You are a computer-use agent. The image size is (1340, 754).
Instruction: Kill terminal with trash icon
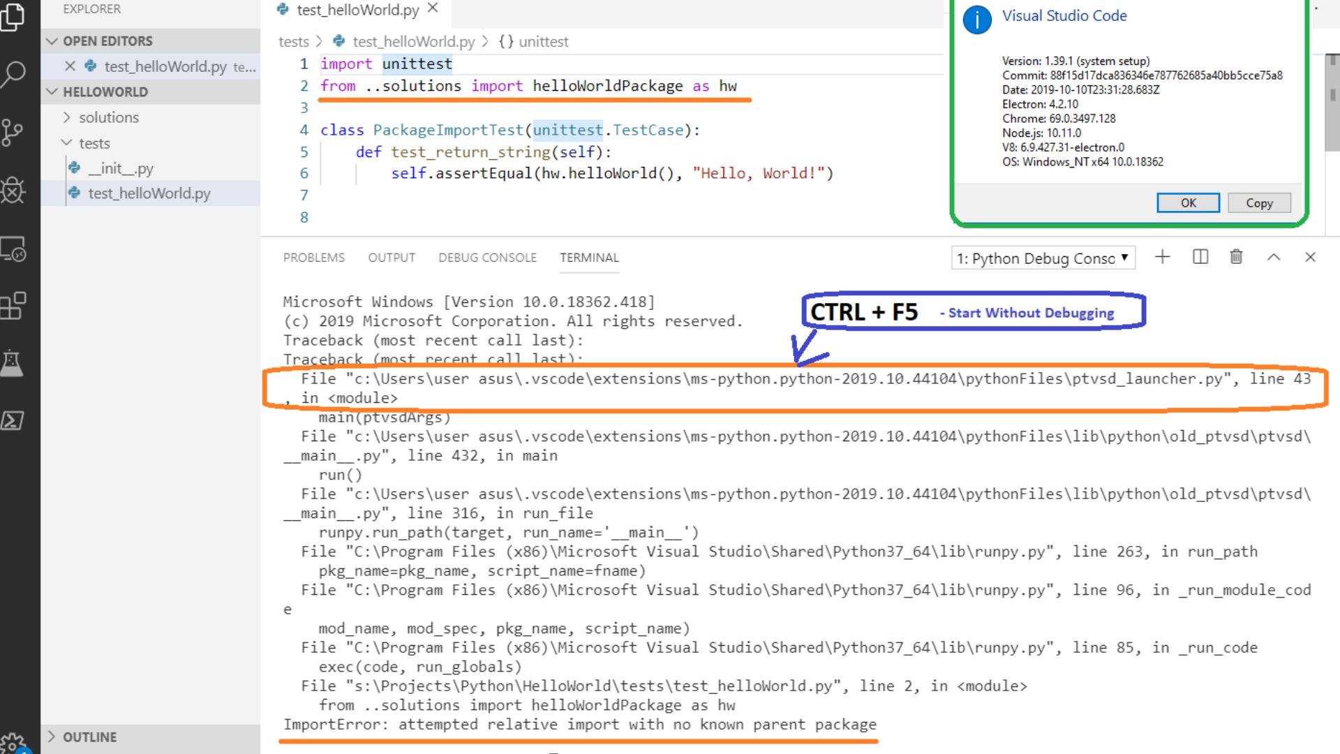[x=1236, y=257]
